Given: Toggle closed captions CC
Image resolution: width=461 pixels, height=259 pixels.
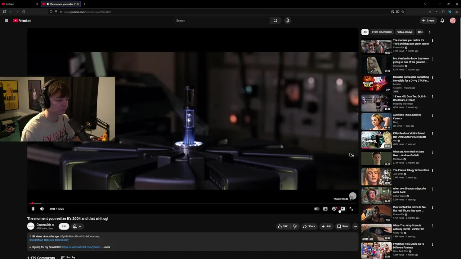Looking at the screenshot, I should click(325, 209).
